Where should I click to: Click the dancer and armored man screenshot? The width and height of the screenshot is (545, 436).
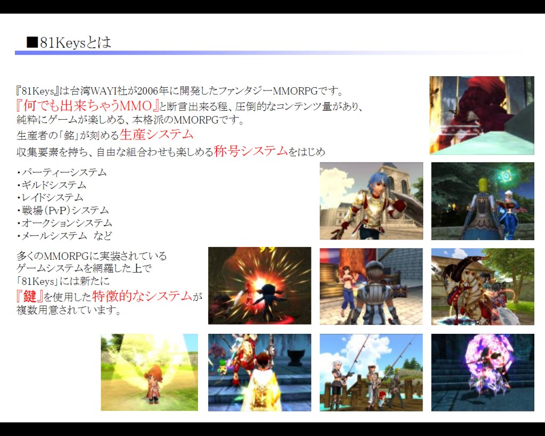point(371,286)
